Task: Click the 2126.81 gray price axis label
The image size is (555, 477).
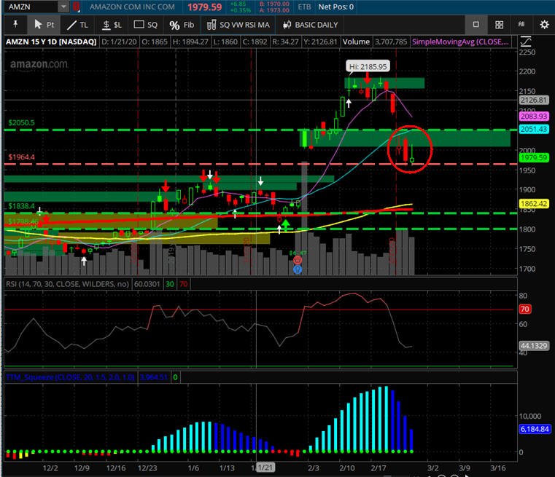Action: [533, 100]
